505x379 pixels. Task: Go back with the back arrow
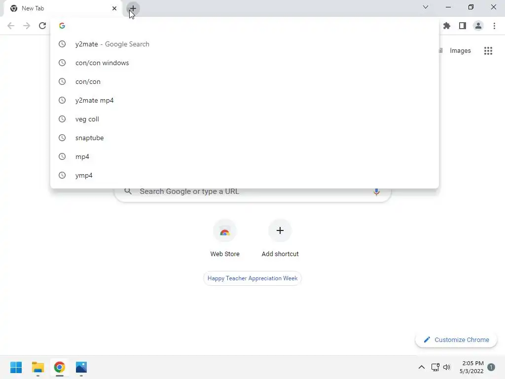(x=11, y=26)
